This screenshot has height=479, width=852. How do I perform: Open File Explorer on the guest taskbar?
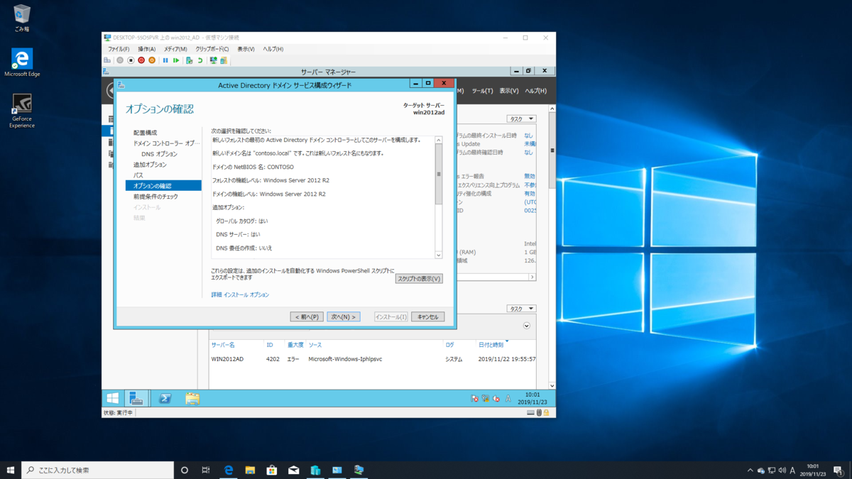pyautogui.click(x=192, y=398)
